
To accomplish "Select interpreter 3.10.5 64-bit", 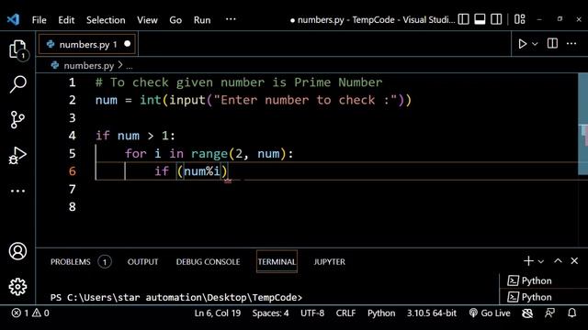I will point(432,313).
